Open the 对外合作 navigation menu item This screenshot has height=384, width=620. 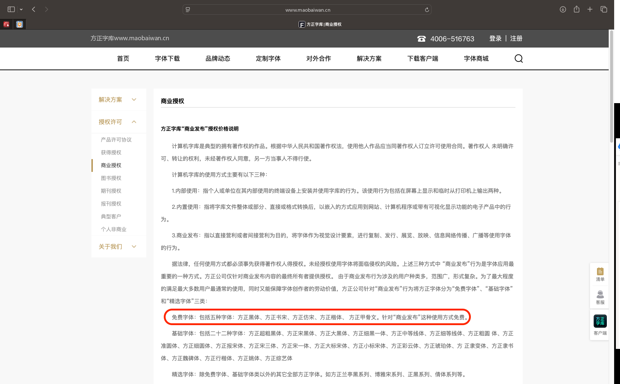pyautogui.click(x=319, y=59)
